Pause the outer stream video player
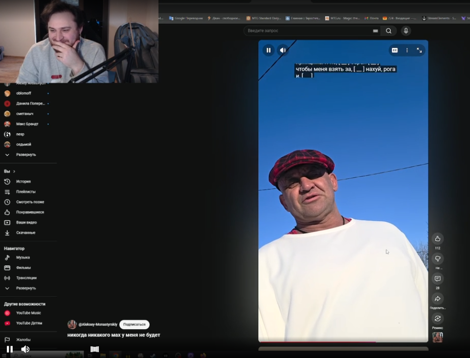 click(10, 349)
